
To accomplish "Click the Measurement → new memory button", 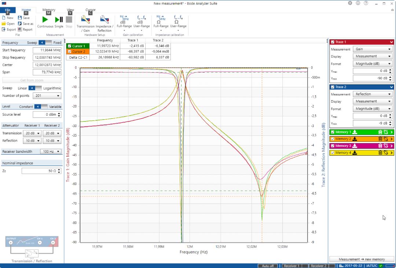I will tap(362, 259).
